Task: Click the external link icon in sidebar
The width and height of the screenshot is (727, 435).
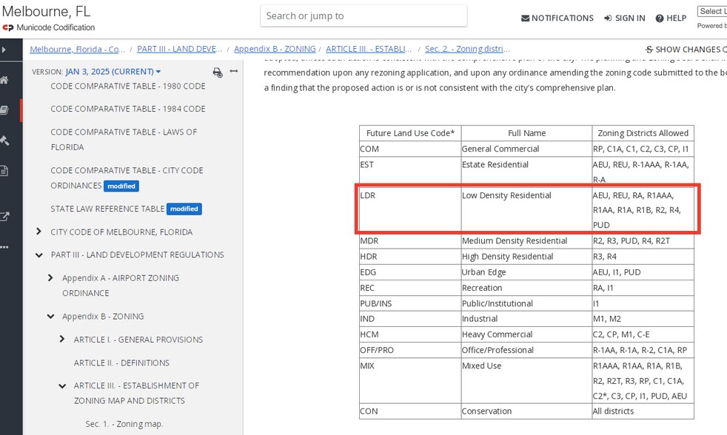Action: point(4,217)
